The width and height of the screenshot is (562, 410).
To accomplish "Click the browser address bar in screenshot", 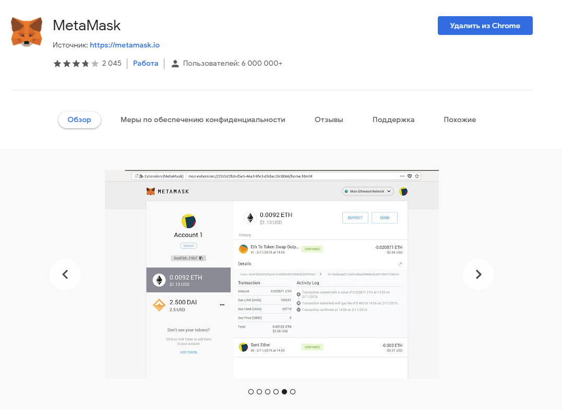I will 277,176.
